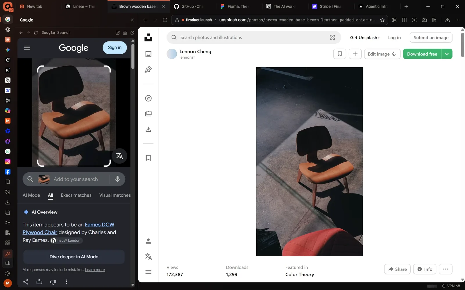The image size is (465, 290).
Task: Reload the Unsplash page
Action: point(165,20)
